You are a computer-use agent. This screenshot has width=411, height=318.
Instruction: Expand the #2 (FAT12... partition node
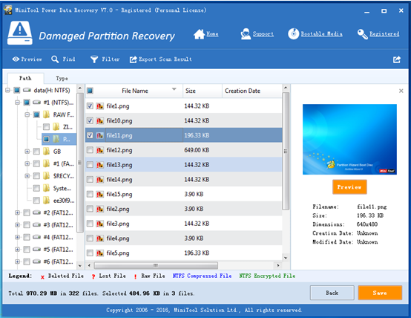coord(17,212)
